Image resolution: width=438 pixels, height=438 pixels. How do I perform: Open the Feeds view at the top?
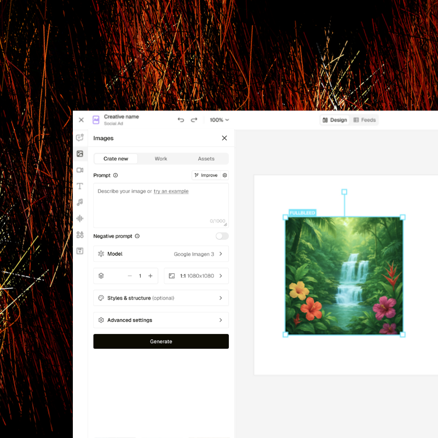(365, 119)
